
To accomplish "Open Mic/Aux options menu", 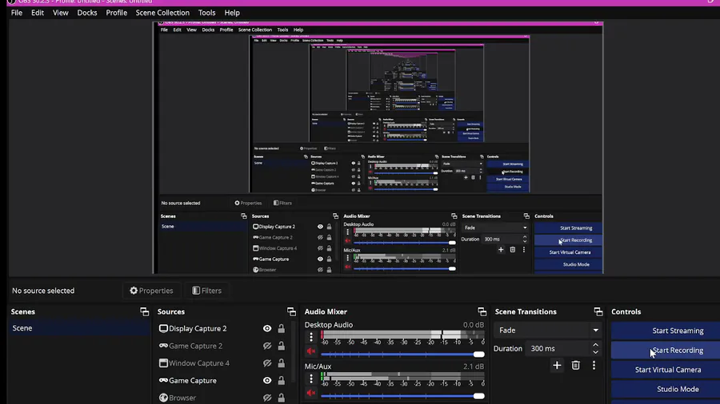I will click(311, 378).
